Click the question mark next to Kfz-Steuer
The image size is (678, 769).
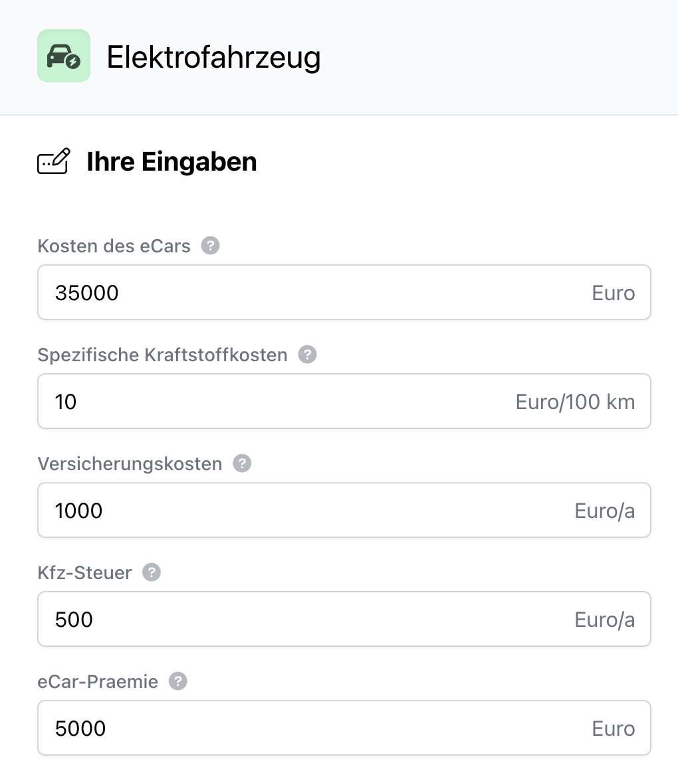[152, 572]
